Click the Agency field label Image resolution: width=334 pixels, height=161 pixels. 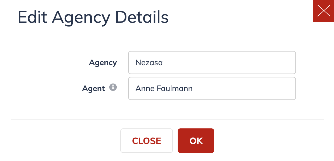[x=103, y=63]
